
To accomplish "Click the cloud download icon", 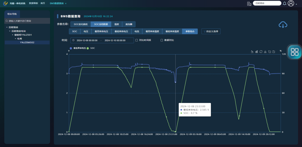I will click(x=283, y=25).
